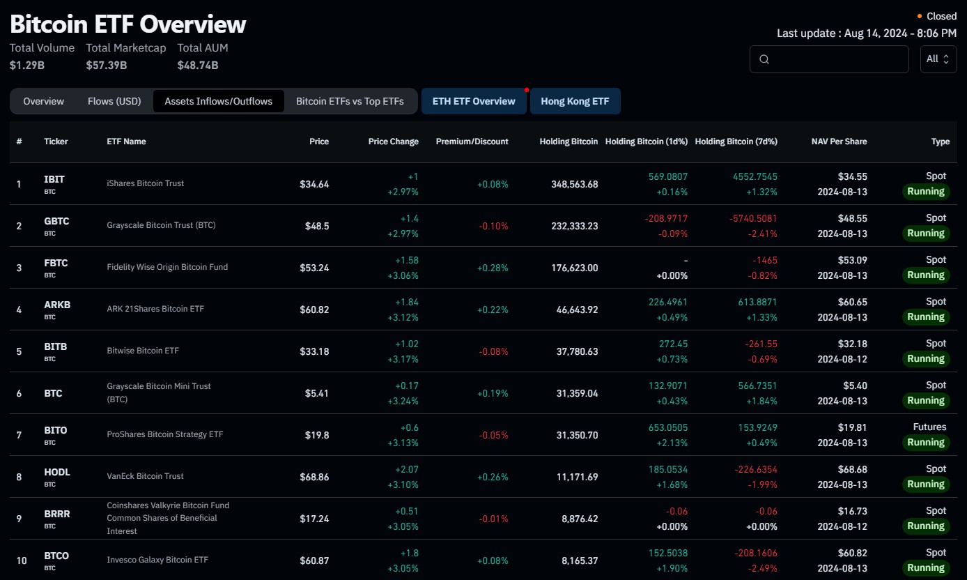967x580 pixels.
Task: Sort by the Price column header
Action: pos(319,142)
